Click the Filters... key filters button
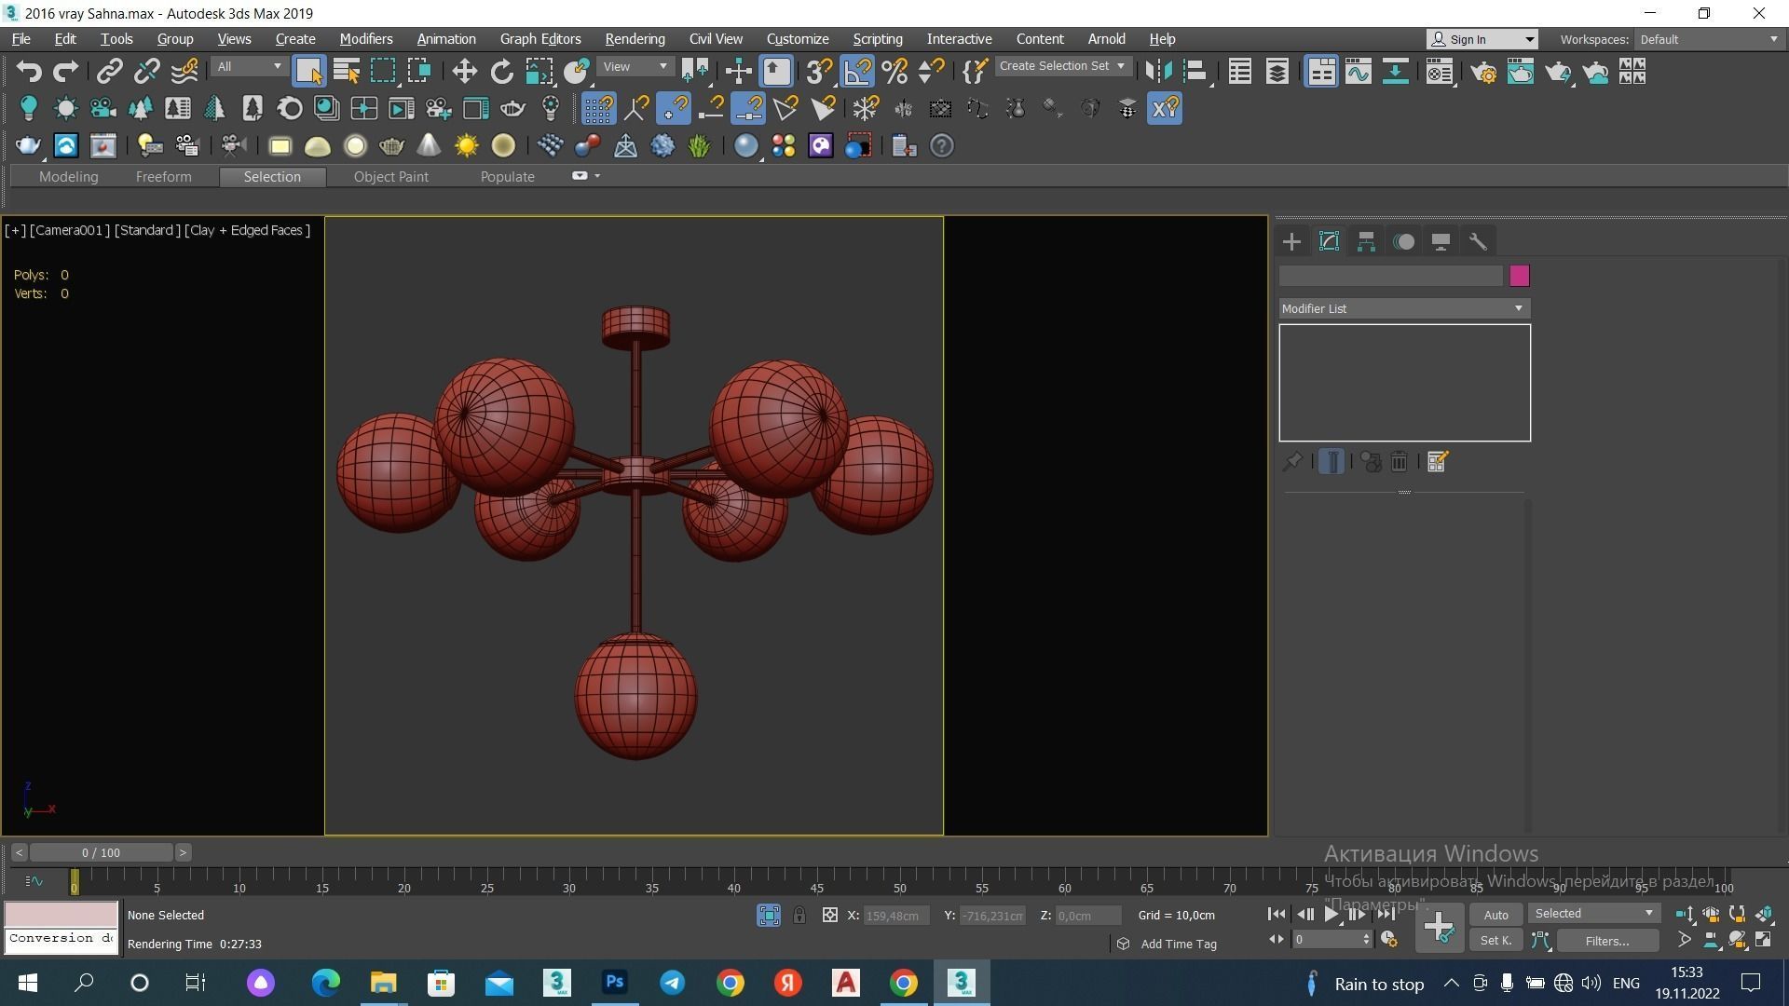1789x1006 pixels. tap(1607, 941)
